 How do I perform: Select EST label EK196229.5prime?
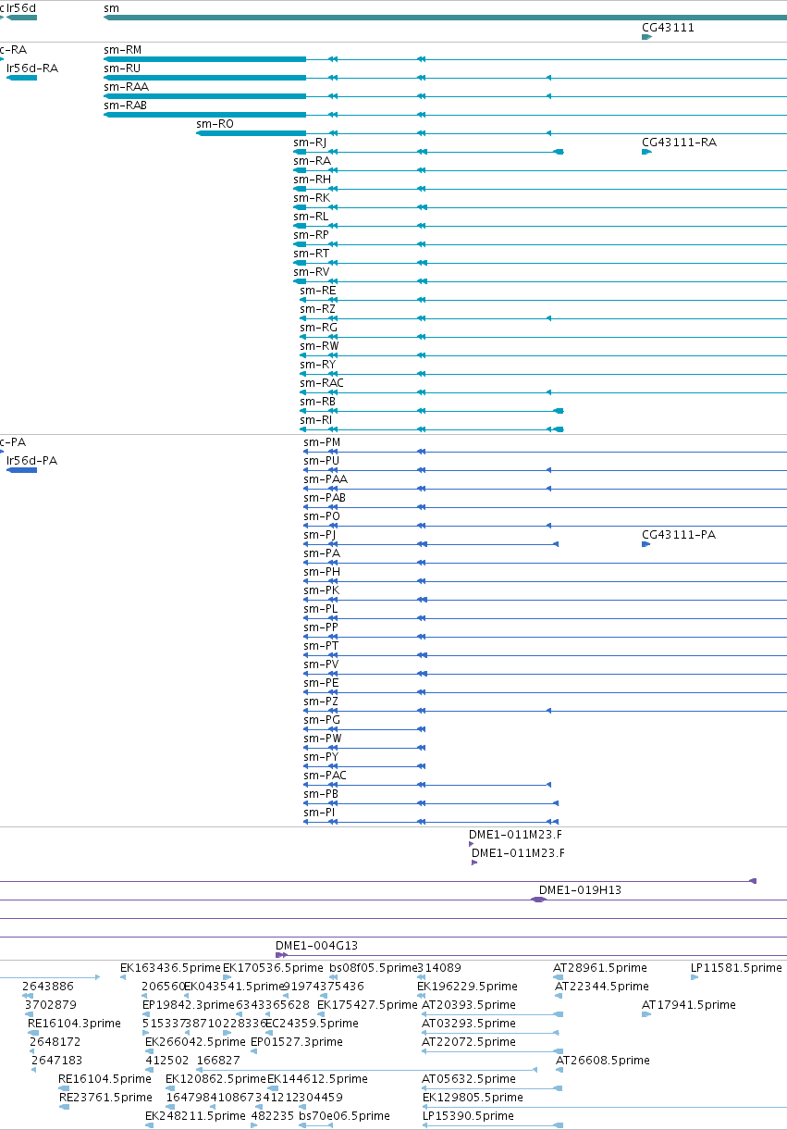pyautogui.click(x=467, y=987)
